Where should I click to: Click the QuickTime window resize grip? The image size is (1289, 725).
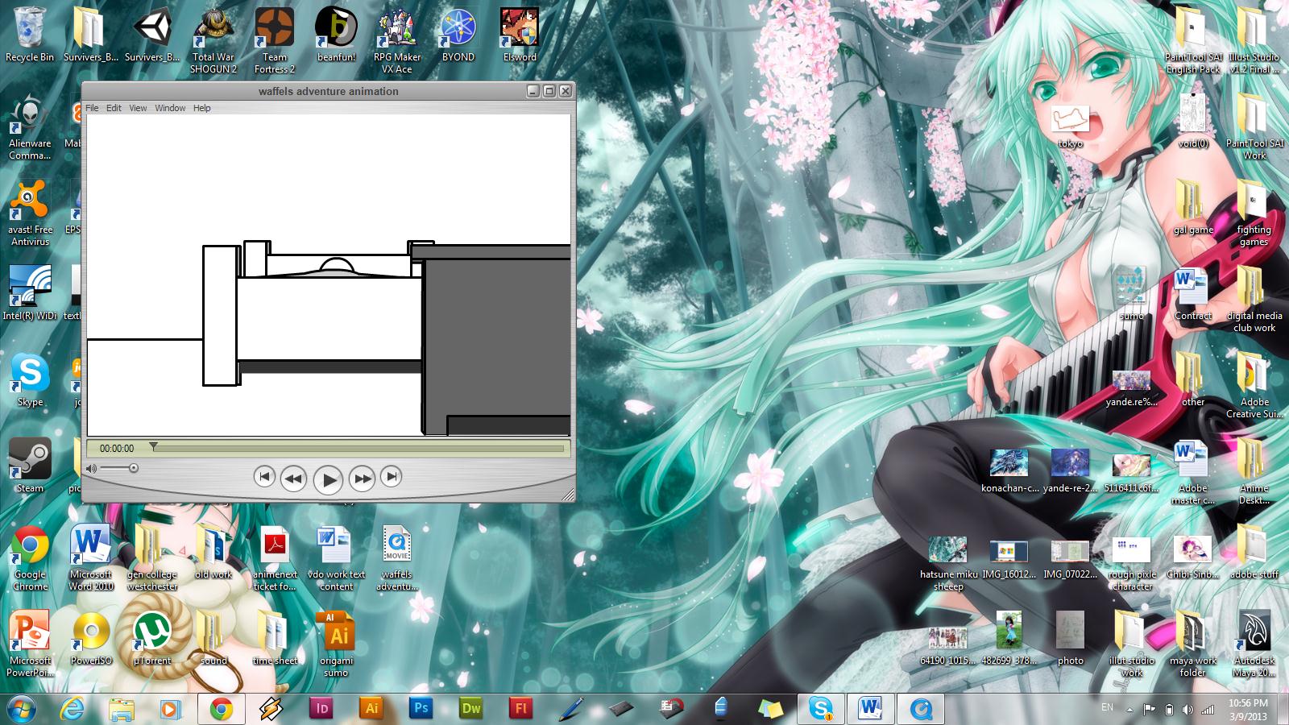coord(569,495)
